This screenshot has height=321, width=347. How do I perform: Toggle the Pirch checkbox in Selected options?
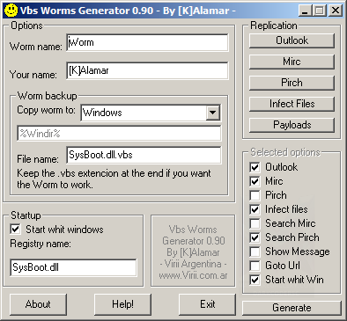point(255,195)
